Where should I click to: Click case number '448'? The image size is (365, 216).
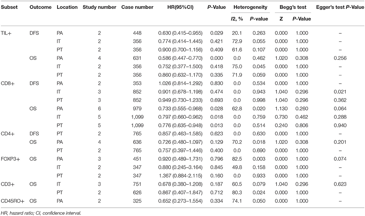point(137,33)
